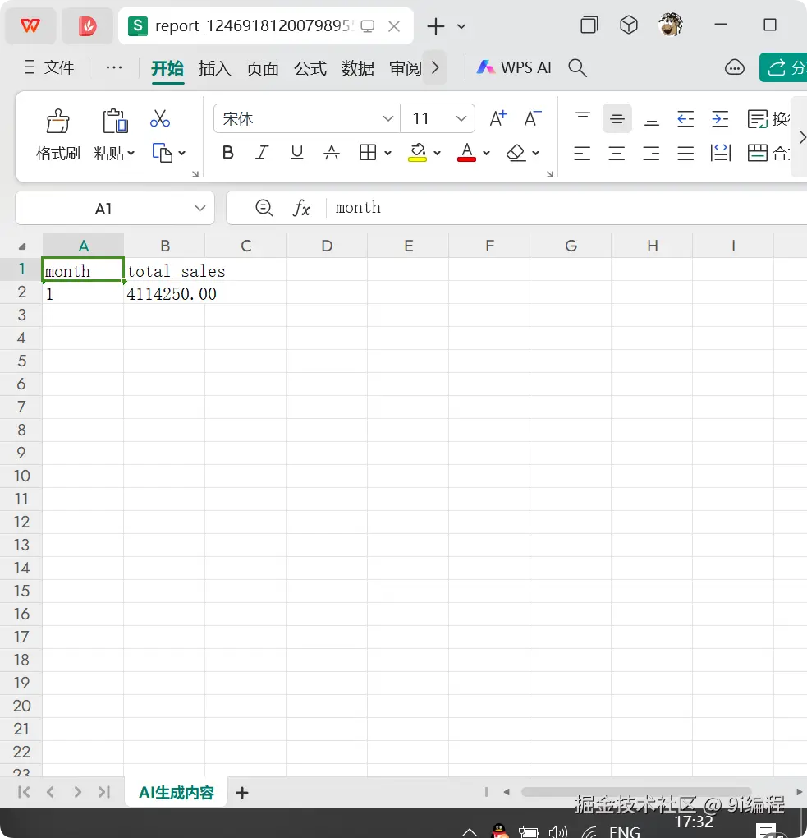
Task: Switch to the 开始 ribbon tab
Action: coord(167,68)
